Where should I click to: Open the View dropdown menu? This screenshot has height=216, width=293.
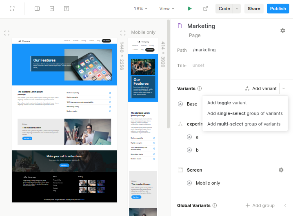tap(166, 9)
